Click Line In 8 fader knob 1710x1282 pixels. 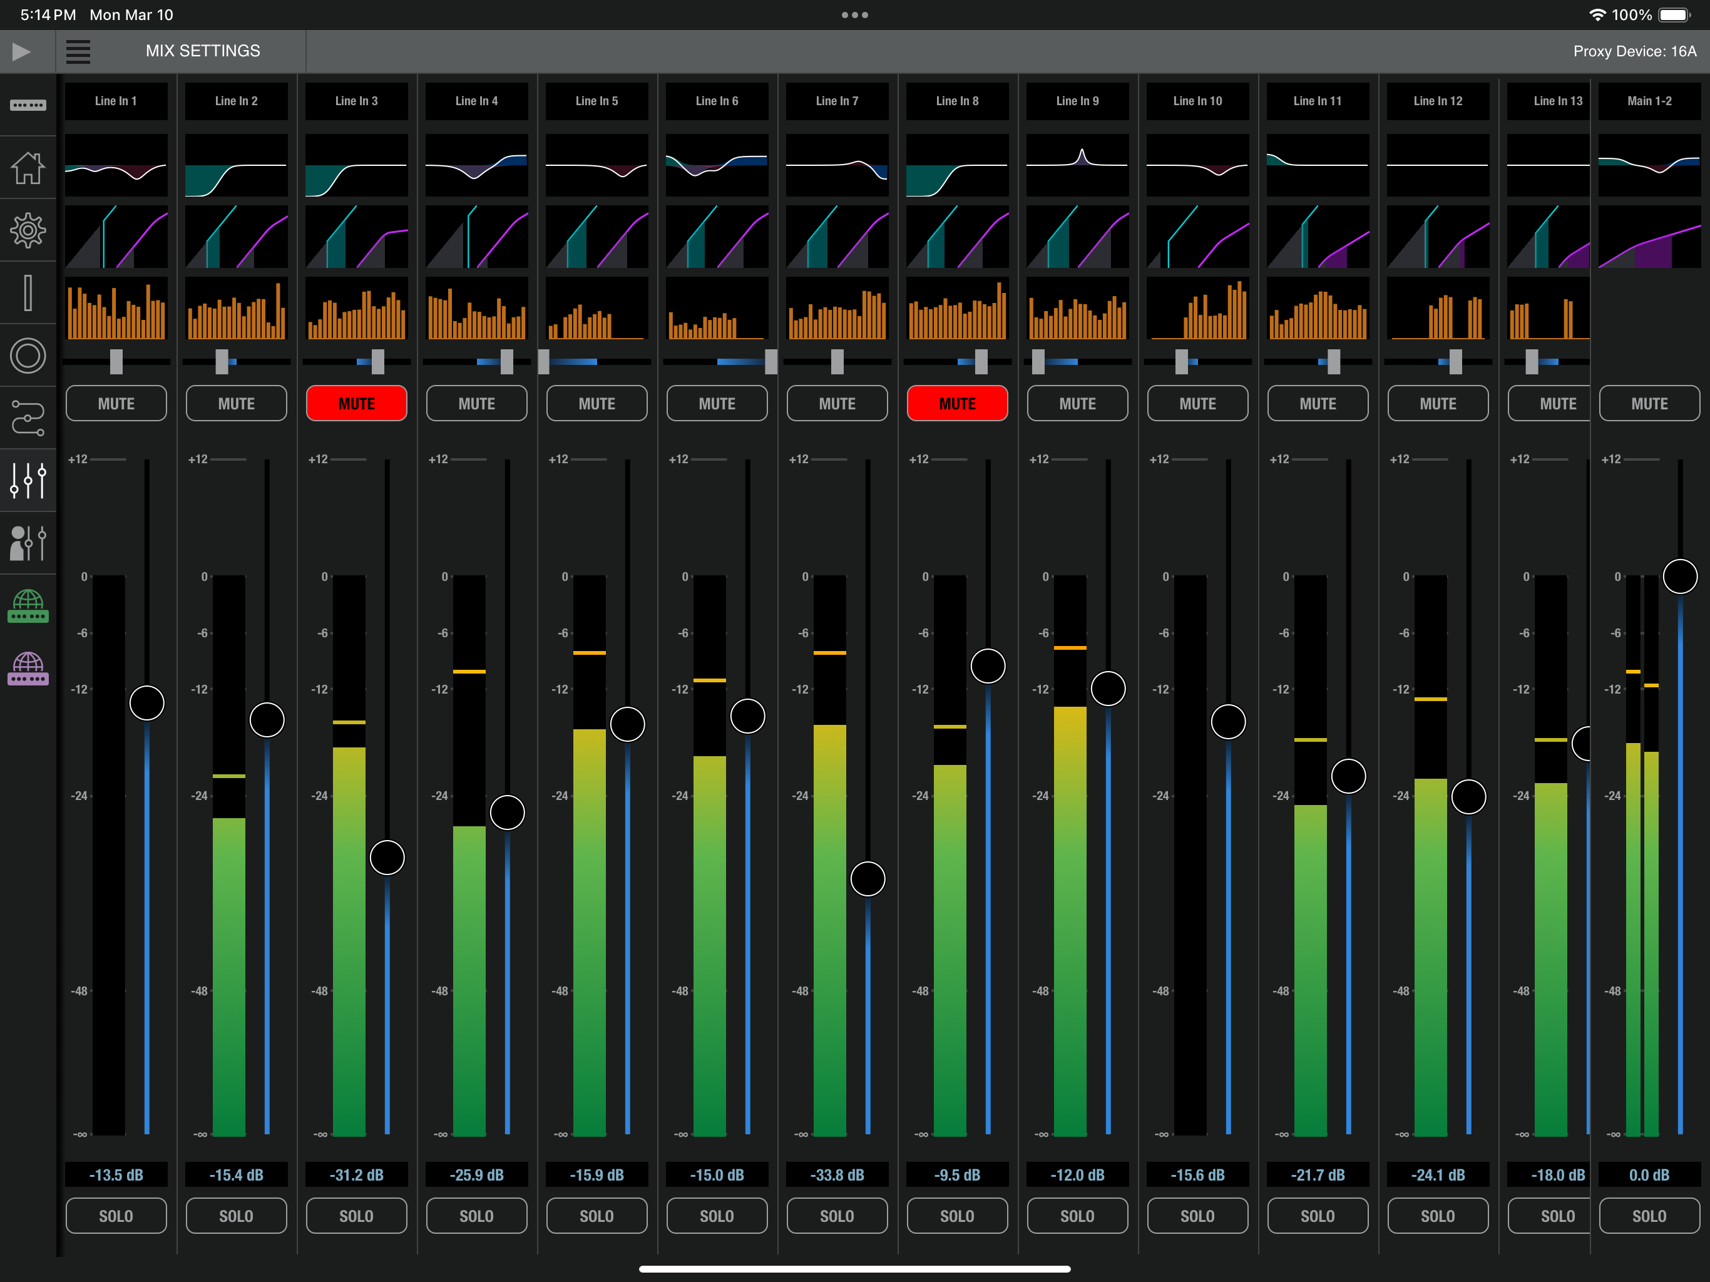point(988,666)
